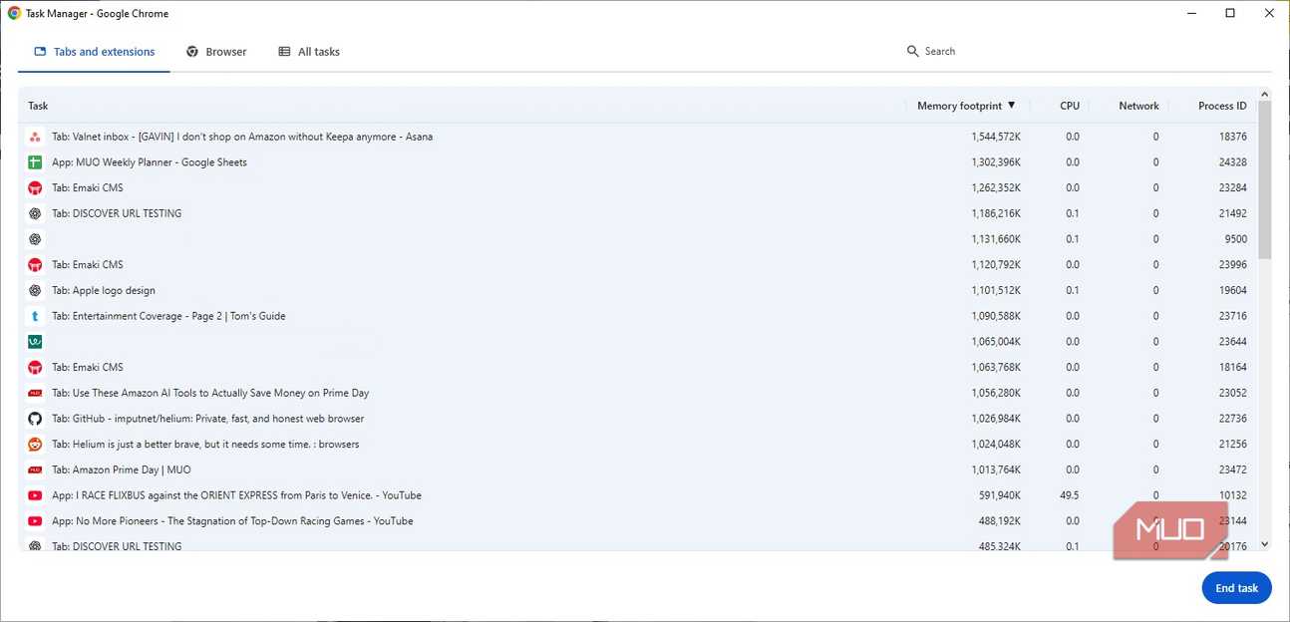Switch to the Browser tab
This screenshot has width=1290, height=622.
(x=216, y=52)
